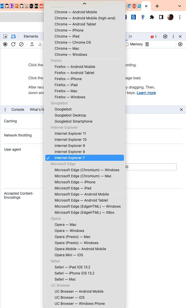Click the load profile upload icon
Viewport: 186px width, 308px height.
pos(32,45)
